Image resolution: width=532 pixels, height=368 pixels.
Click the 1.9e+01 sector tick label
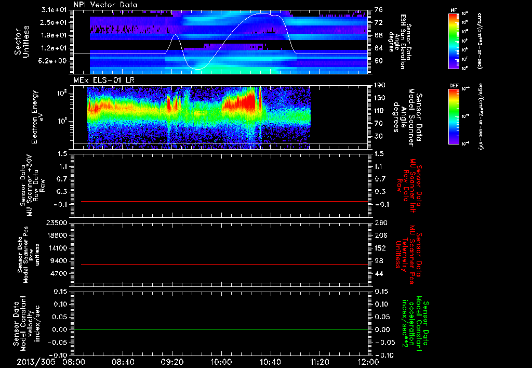54,35
